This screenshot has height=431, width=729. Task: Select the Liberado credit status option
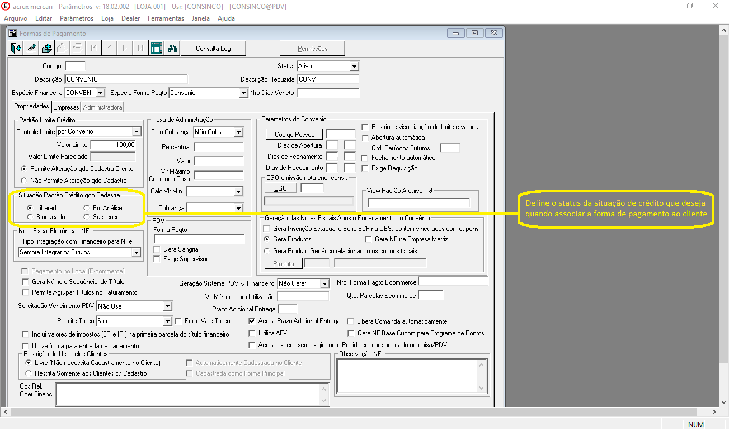click(x=30, y=208)
